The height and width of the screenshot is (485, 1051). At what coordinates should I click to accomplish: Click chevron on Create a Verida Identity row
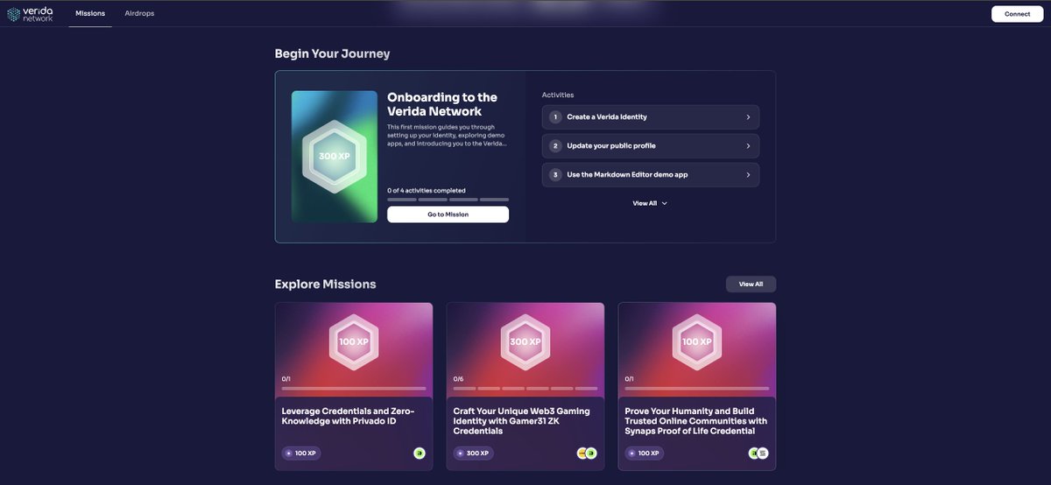[x=748, y=117]
